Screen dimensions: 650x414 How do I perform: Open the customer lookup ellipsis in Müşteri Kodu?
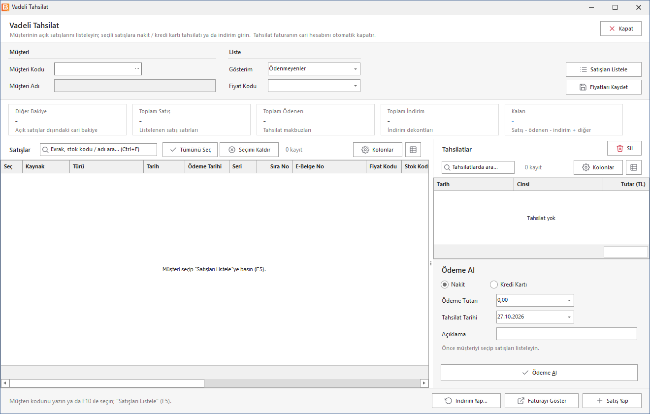point(137,69)
